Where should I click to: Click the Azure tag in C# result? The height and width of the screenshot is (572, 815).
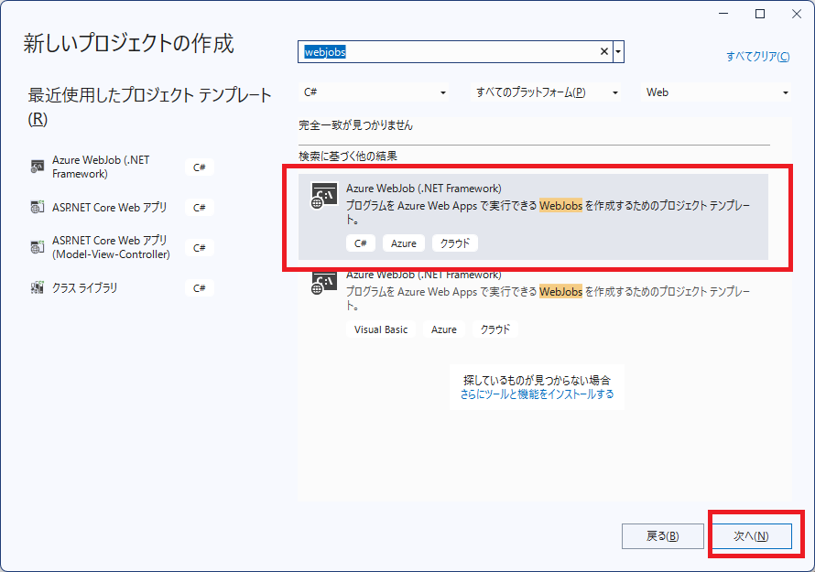tap(403, 243)
